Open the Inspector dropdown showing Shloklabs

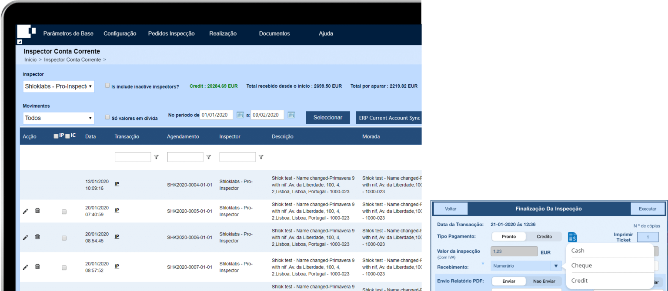[x=59, y=86]
